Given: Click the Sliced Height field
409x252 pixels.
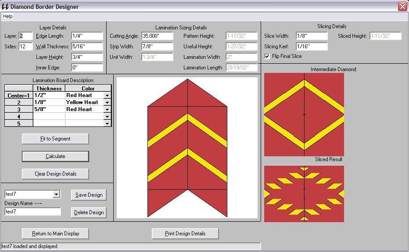Looking at the screenshot, I should [386, 36].
